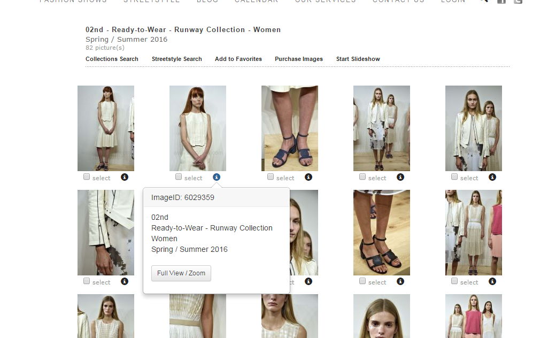Open Streetstyle Search
Screen dimensions: 548x338
click(176, 59)
